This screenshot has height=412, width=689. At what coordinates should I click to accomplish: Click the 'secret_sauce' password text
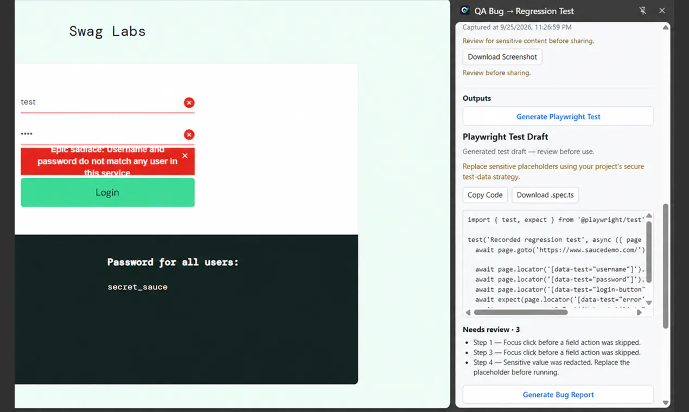coord(138,287)
